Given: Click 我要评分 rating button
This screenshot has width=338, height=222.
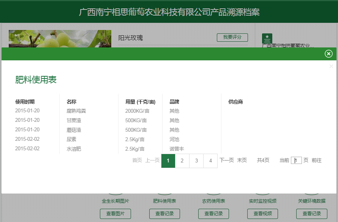Looking at the screenshot, I should point(232,37).
